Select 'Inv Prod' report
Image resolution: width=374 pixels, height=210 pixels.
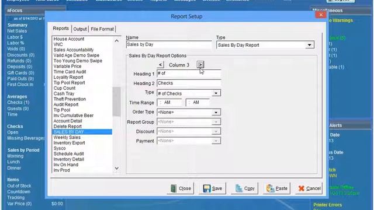61,170
